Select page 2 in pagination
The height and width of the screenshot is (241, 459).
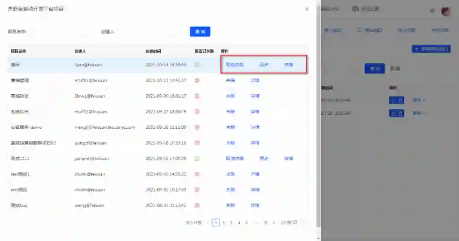pyautogui.click(x=224, y=223)
